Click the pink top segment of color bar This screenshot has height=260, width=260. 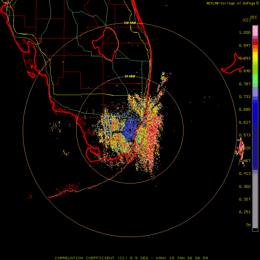(x=255, y=31)
